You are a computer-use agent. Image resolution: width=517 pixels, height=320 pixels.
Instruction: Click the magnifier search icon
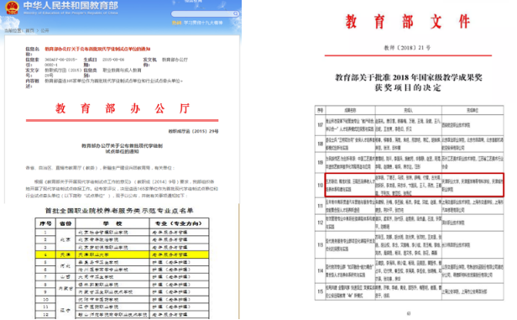235,13
